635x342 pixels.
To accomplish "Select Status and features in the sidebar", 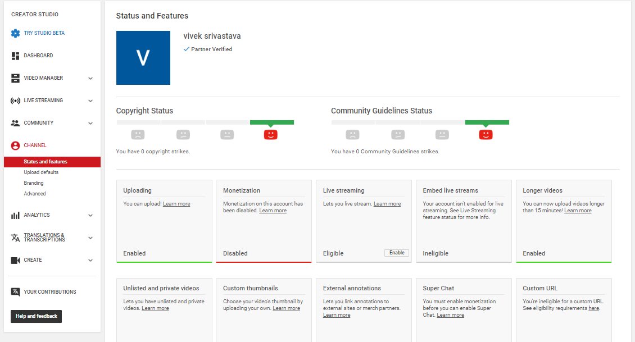I will point(52,162).
